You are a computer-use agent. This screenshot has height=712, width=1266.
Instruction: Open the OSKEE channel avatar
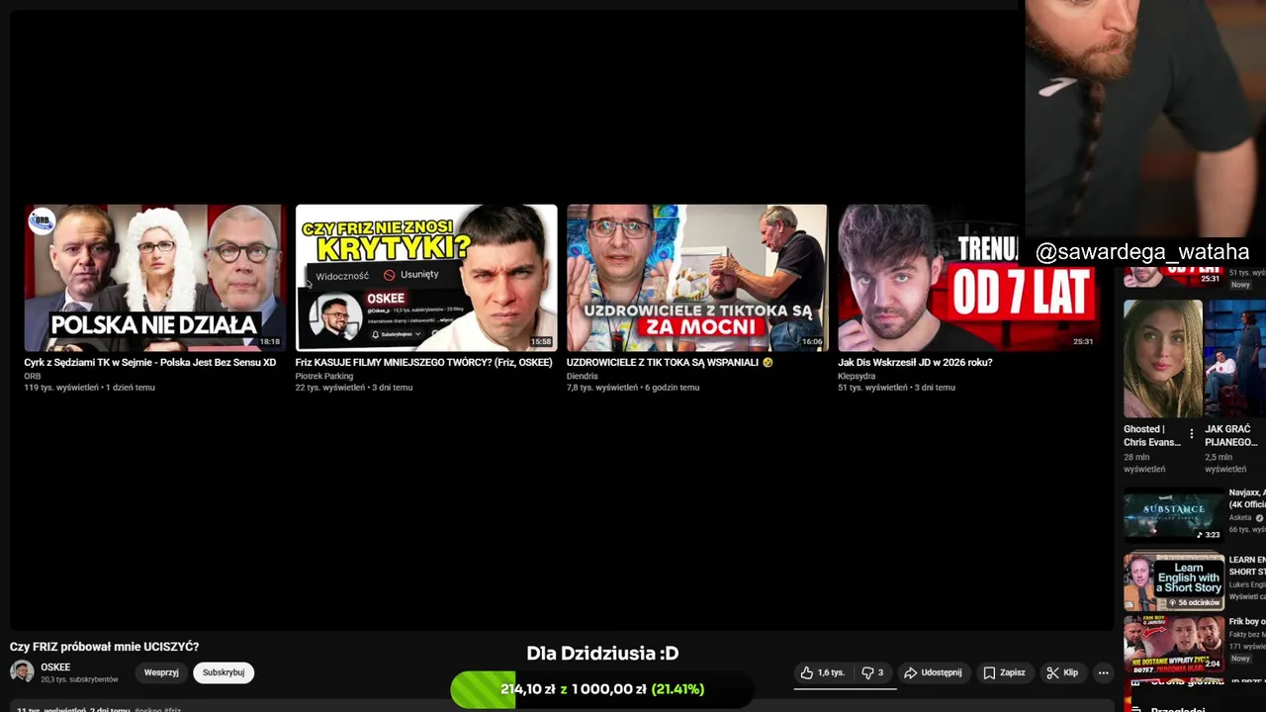point(22,671)
